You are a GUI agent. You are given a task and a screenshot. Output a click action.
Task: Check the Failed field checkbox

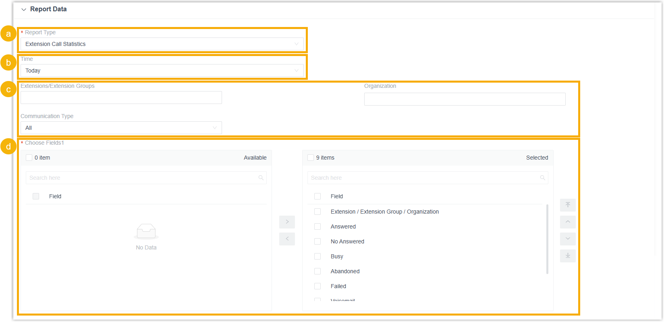pos(317,286)
